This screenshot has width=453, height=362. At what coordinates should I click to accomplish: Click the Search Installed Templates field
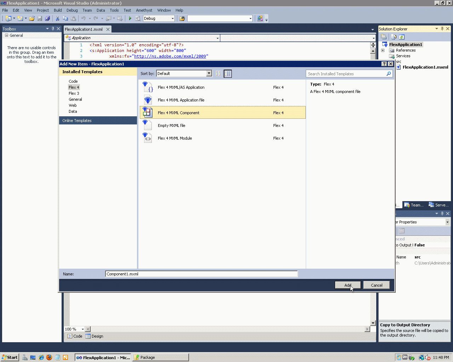[346, 74]
